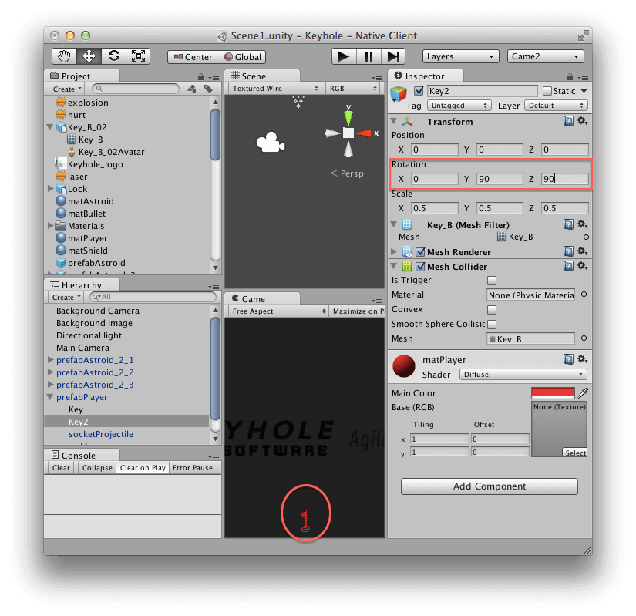Open Transform component help icon
636x616 pixels.
pos(568,122)
